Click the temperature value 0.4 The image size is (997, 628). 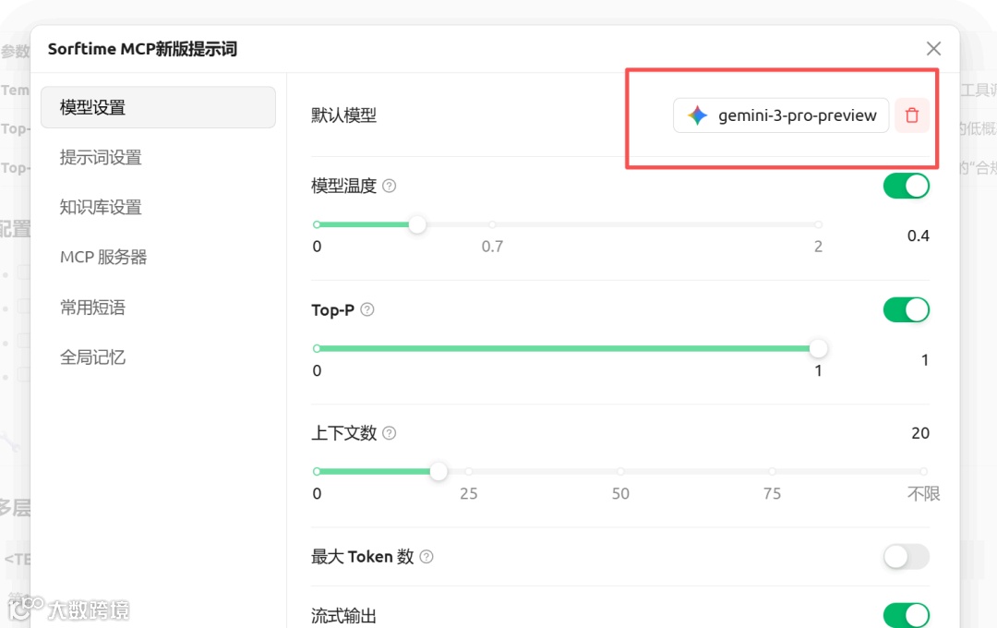click(919, 236)
